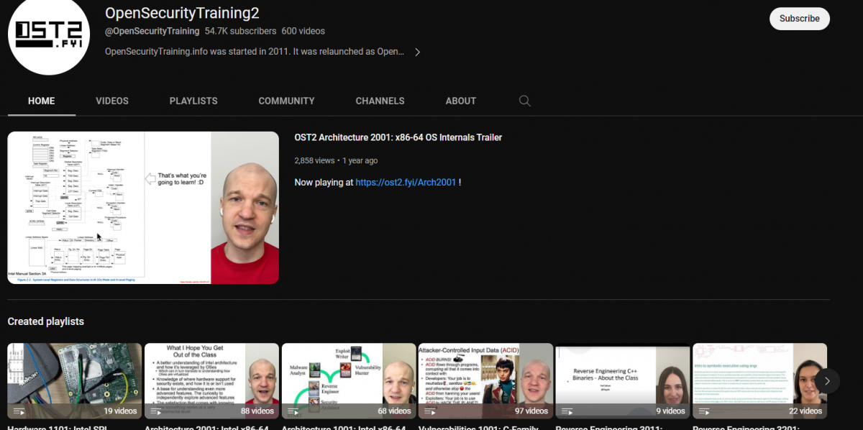Viewport: 863px width, 430px height.
Task: Click the 2,858 views text
Action: tap(315, 160)
